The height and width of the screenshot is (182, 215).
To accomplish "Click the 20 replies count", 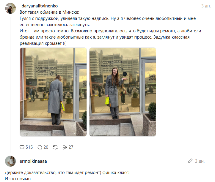I will point(46,147).
